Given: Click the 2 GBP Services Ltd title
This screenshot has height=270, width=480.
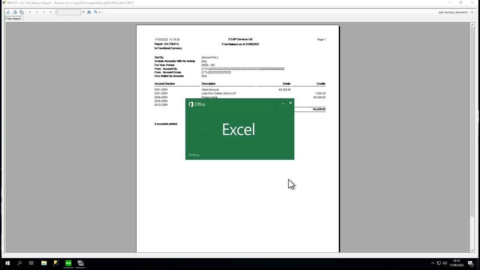Looking at the screenshot, I should (240, 39).
